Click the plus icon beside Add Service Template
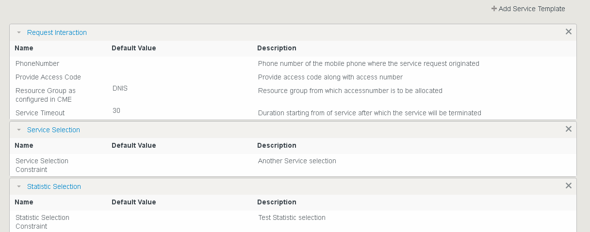590x232 pixels. point(494,9)
